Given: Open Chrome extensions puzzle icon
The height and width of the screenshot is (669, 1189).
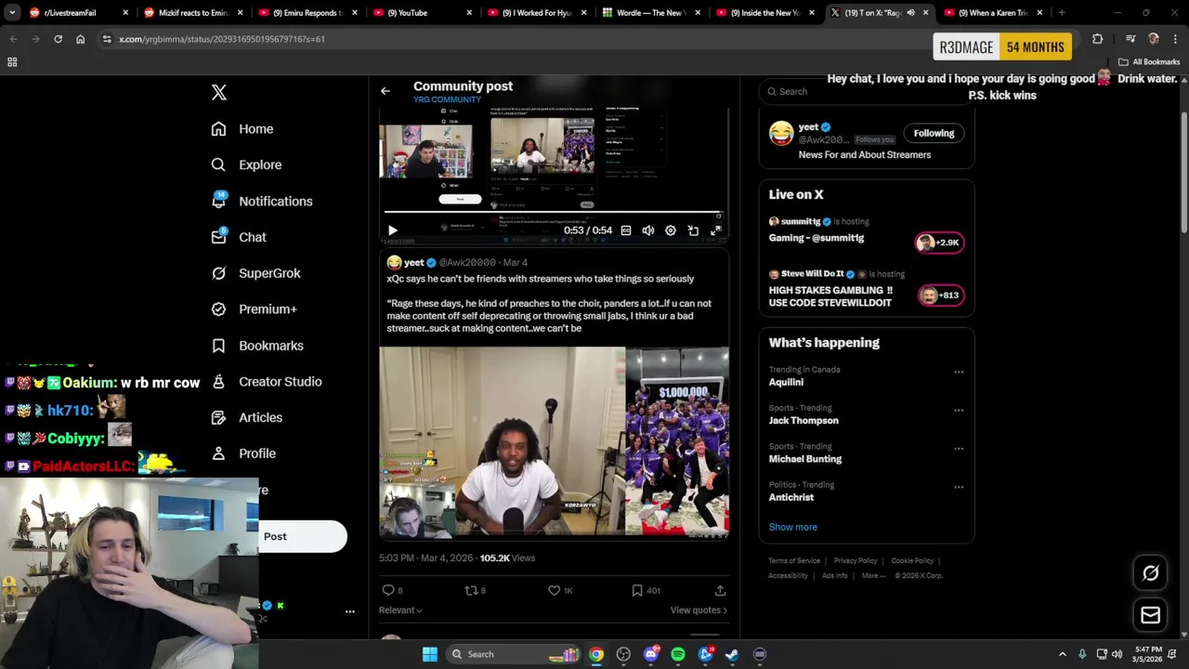Looking at the screenshot, I should pos(1097,39).
